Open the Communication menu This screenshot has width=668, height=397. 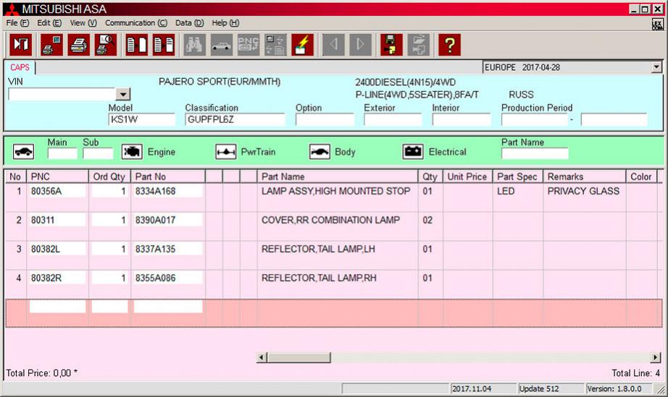tap(136, 23)
